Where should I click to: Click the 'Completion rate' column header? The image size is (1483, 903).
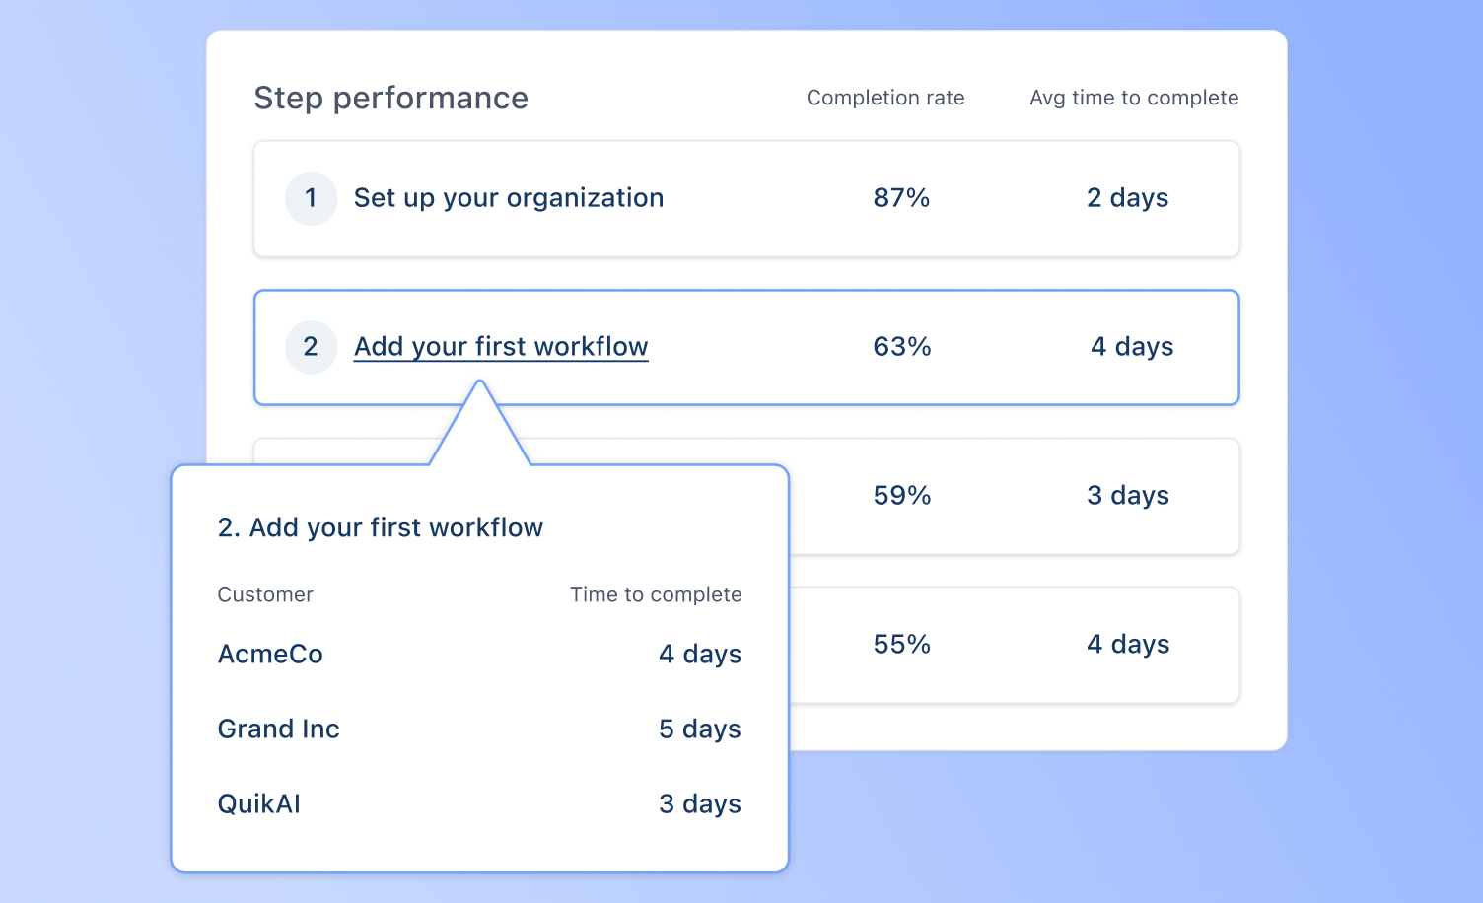pos(884,98)
